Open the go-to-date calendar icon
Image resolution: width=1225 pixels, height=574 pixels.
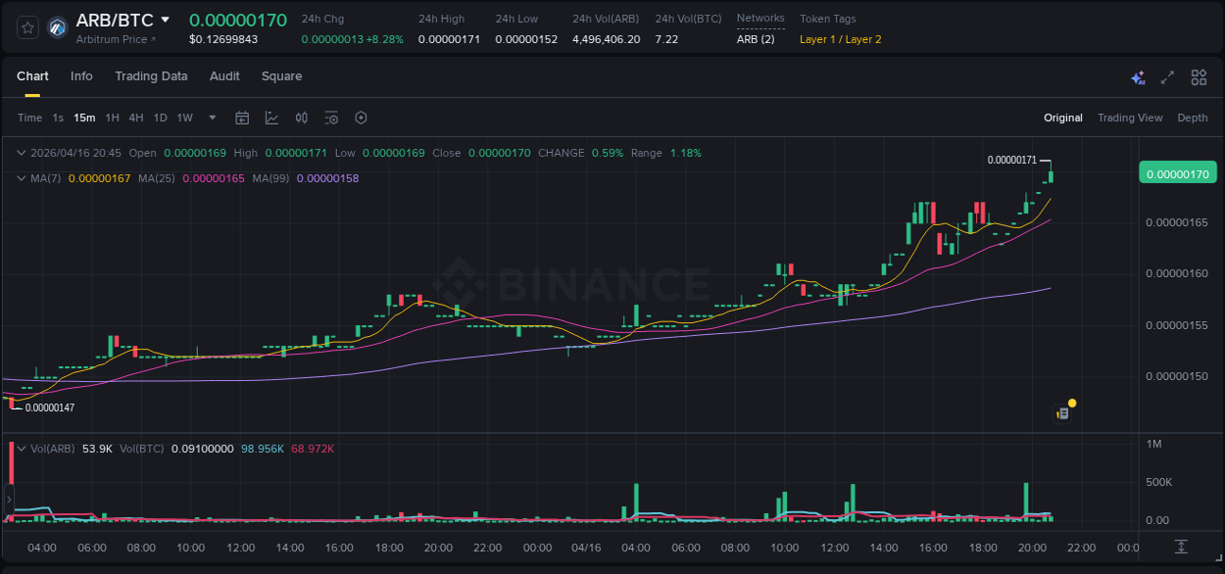tap(242, 118)
